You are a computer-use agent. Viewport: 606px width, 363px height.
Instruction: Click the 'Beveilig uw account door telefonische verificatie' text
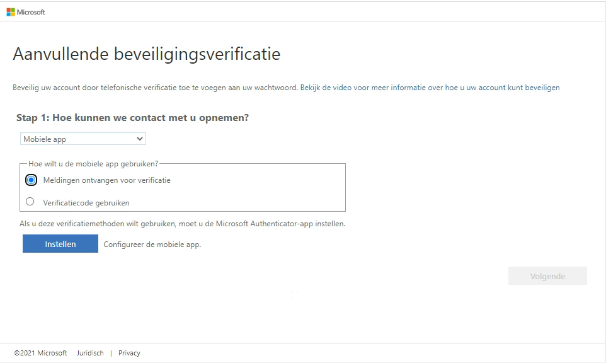click(x=156, y=88)
